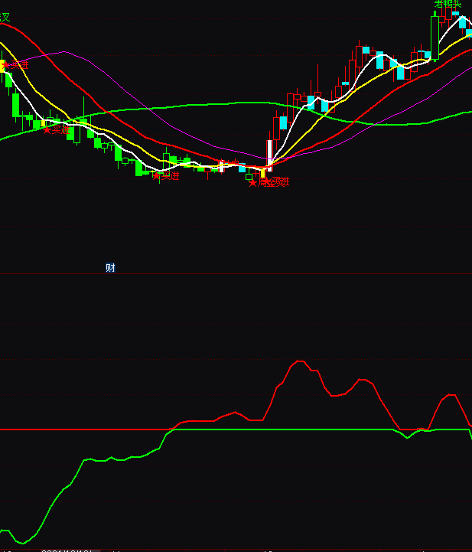This screenshot has height=552, width=472.
Task: Select the 老鸭头 pattern label
Action: coord(448,4)
